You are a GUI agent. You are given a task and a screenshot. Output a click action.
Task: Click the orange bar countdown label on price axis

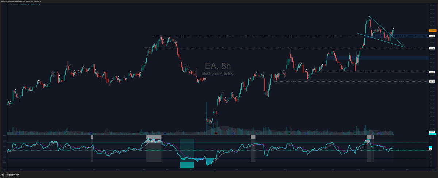pos(433,31)
